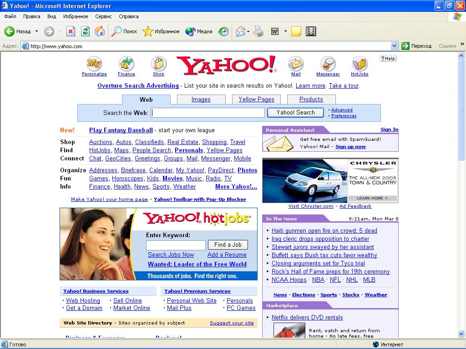Open the Web Hosting link
This screenshot has width=466, height=349.
[x=83, y=300]
